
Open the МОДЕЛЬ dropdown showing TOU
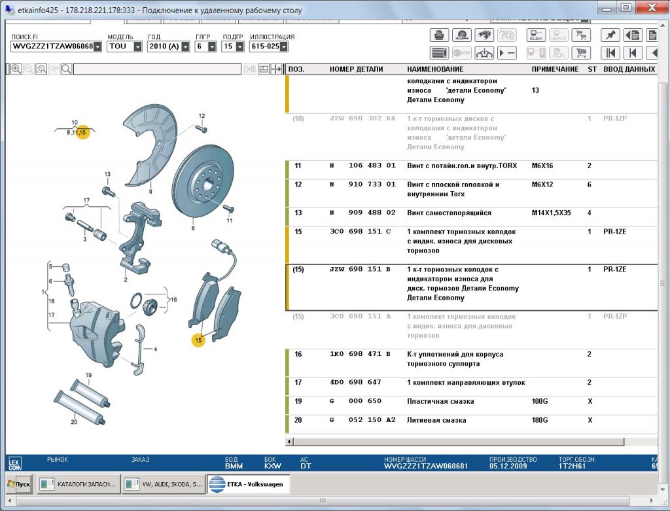(137, 46)
